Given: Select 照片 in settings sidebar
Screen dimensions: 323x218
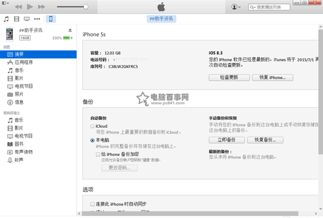Looking at the screenshot, I should click(19, 94).
